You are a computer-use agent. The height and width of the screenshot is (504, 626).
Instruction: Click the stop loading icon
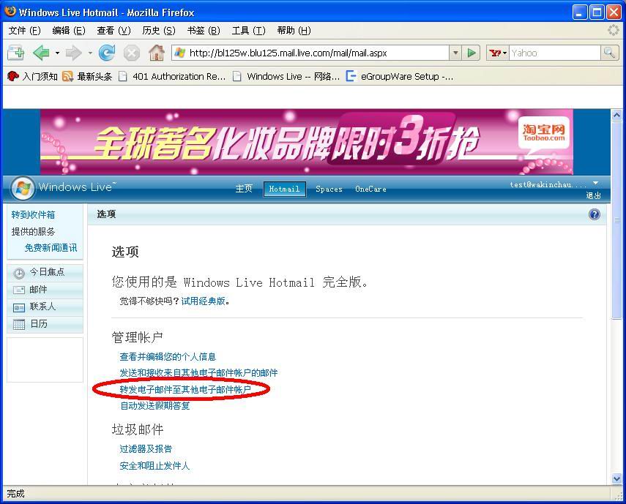(x=131, y=53)
